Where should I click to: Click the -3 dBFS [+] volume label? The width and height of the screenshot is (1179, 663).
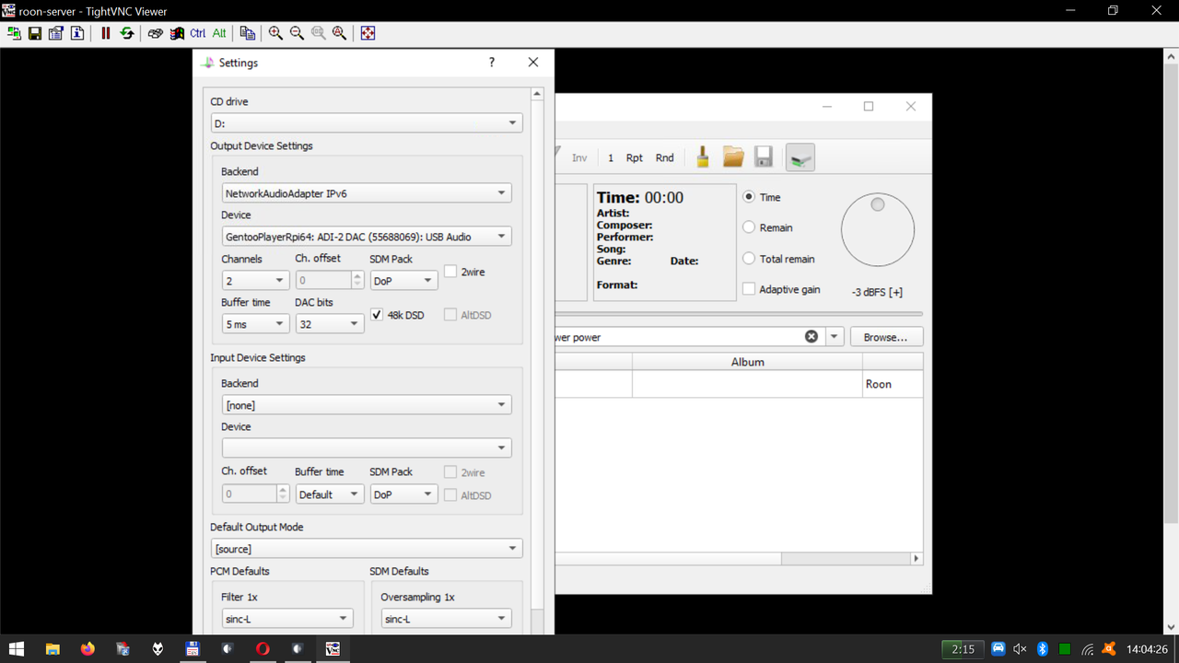tap(878, 292)
